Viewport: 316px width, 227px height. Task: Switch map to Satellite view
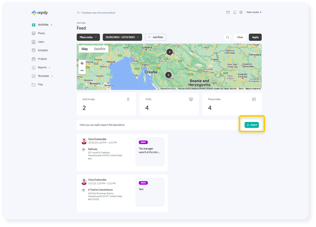click(99, 49)
